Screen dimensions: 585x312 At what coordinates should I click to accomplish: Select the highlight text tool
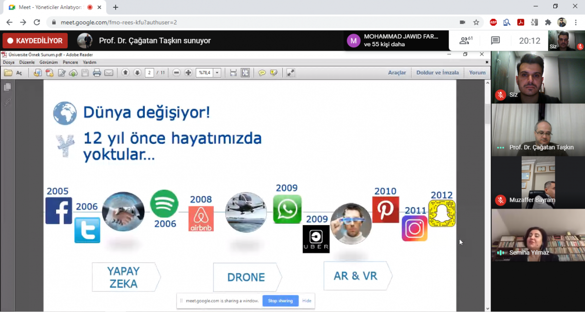(274, 73)
